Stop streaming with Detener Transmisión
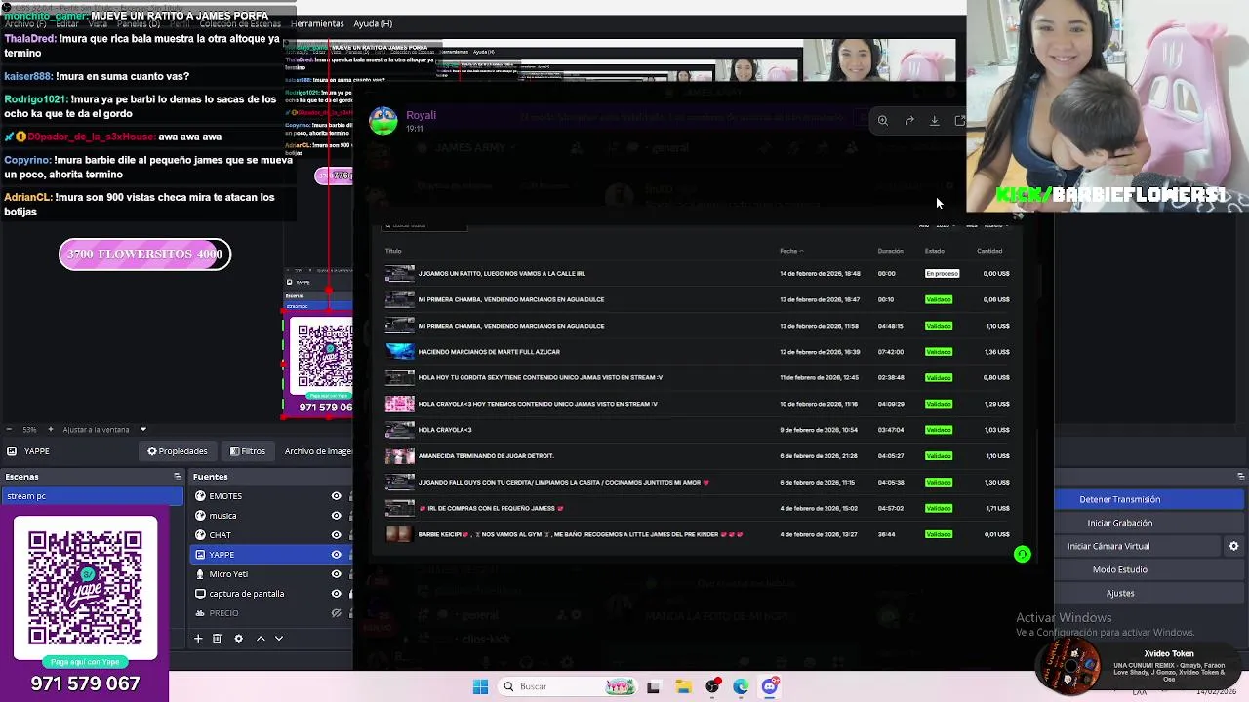Viewport: 1249px width, 702px height. pyautogui.click(x=1148, y=499)
